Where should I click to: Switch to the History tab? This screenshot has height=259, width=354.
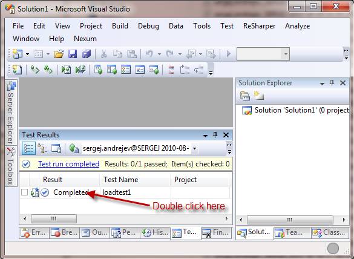point(155,232)
